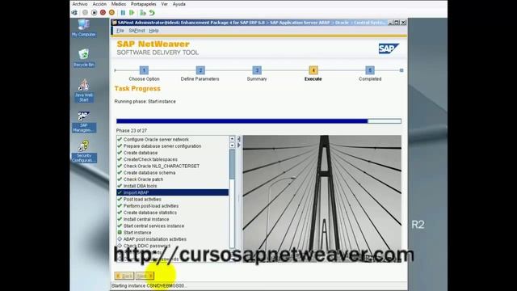
Task: Select the Recycle Bin desktop icon
Action: (84, 58)
